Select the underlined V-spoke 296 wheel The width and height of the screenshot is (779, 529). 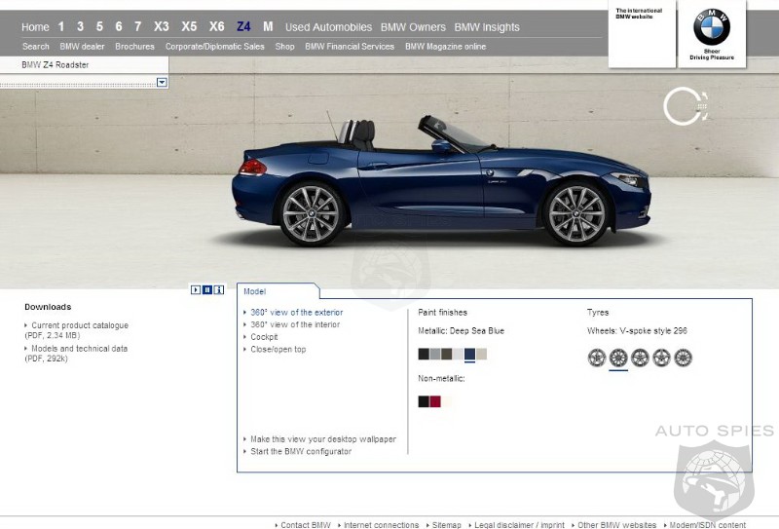618,358
